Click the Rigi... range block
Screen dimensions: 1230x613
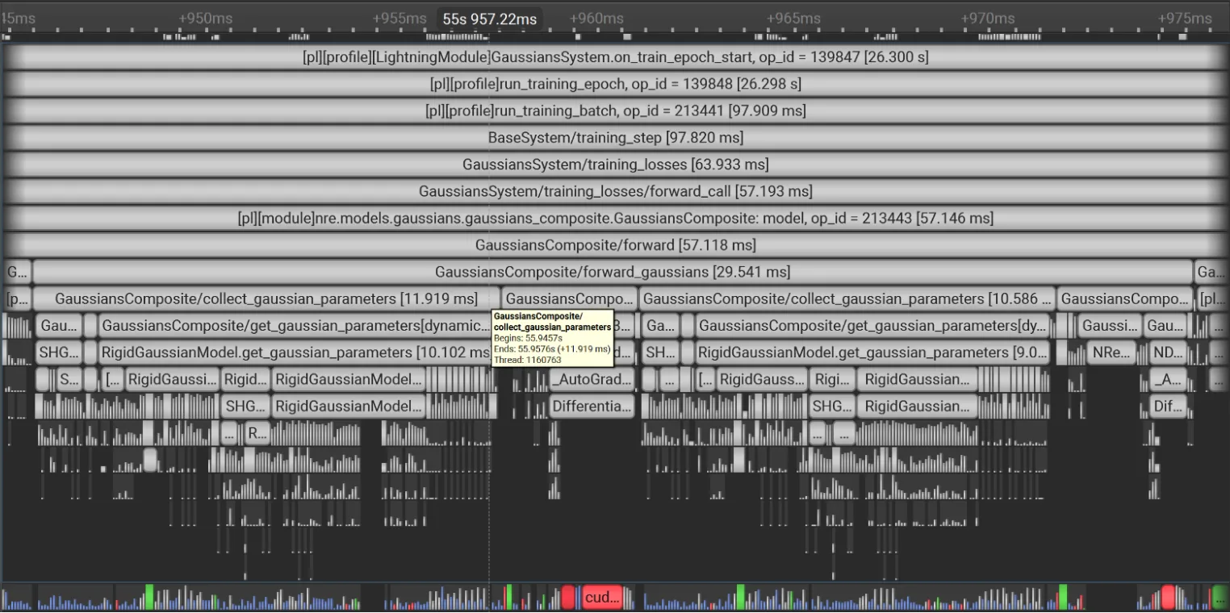coord(832,379)
